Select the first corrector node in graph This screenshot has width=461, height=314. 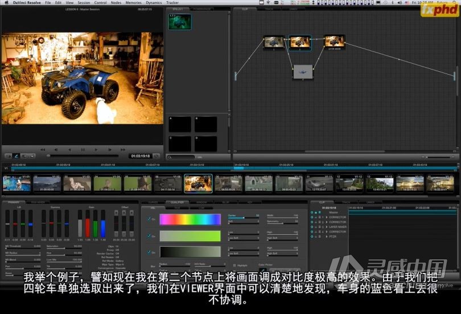274,43
